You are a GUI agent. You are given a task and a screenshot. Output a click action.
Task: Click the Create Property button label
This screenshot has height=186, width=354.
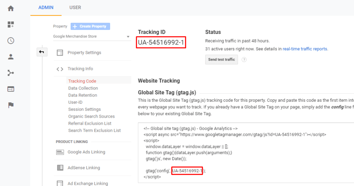tap(93, 26)
